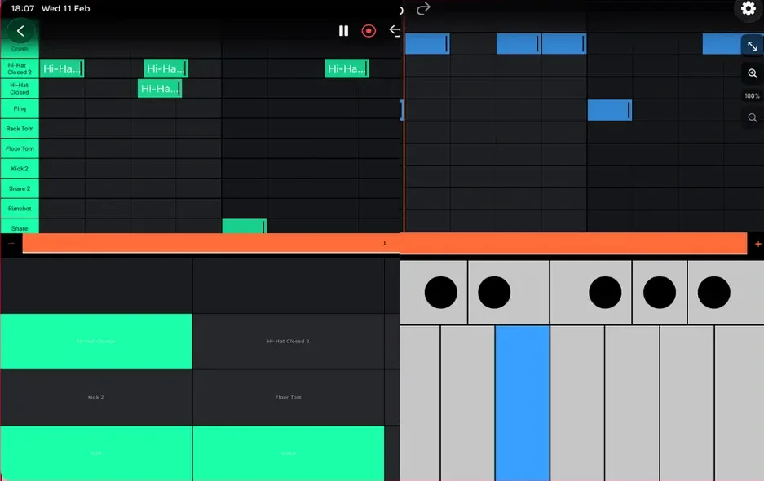Redo the last undone action
The height and width of the screenshot is (481, 764).
coord(423,9)
